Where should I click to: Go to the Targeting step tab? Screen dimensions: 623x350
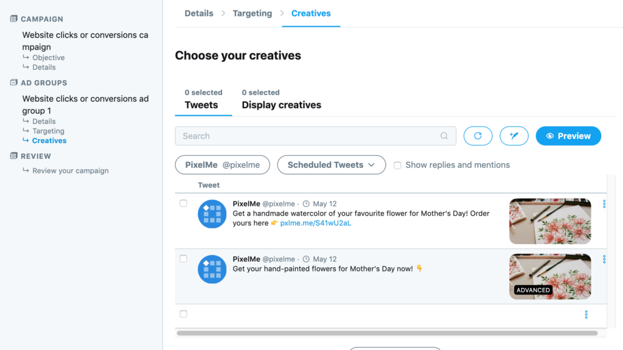coord(252,13)
